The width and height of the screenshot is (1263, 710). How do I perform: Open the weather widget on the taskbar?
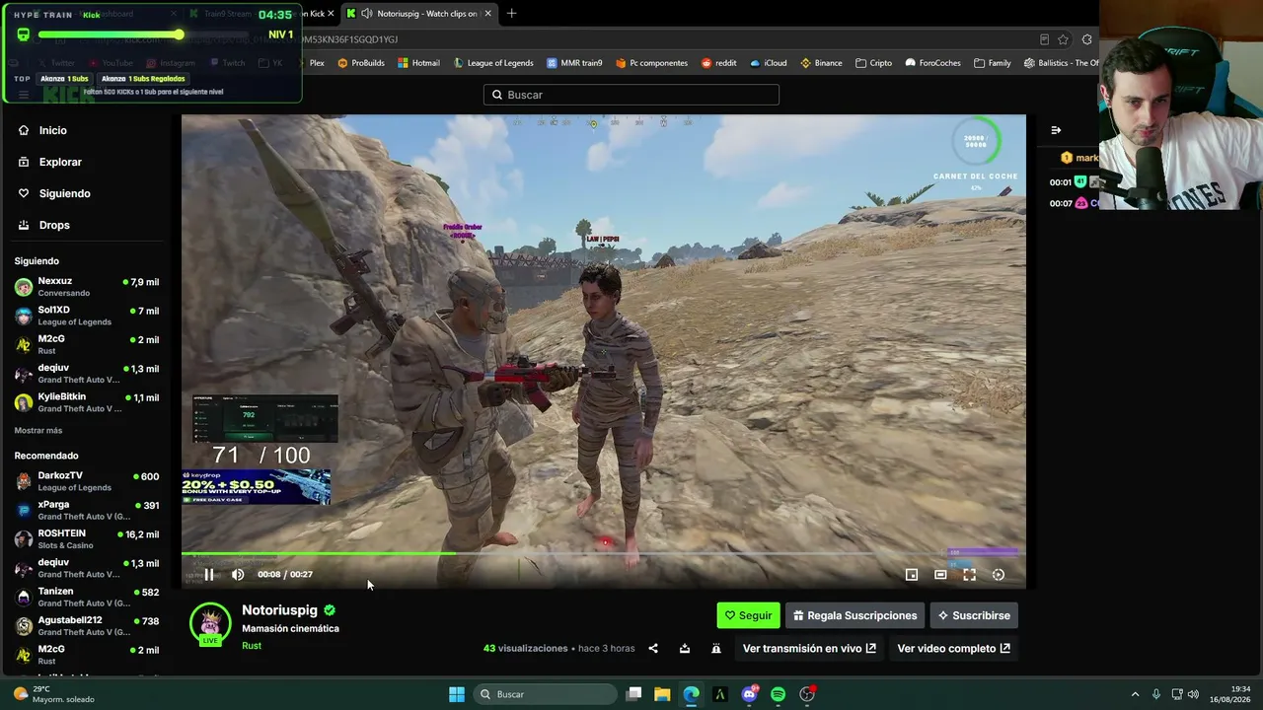tap(54, 694)
